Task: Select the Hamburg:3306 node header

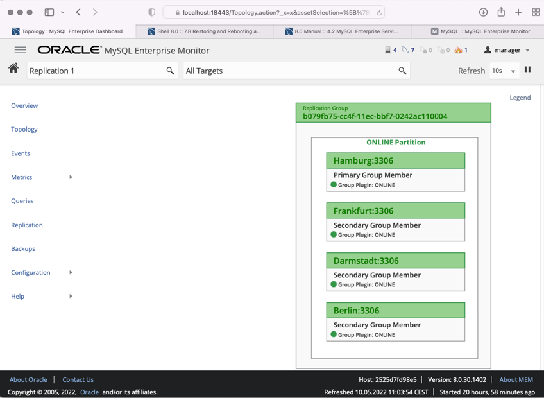Action: pos(396,160)
